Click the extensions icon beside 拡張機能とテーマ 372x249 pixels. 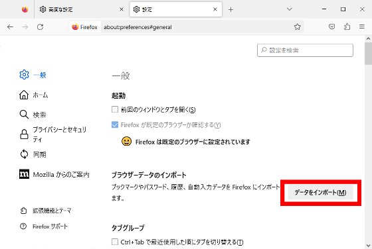coord(23,211)
